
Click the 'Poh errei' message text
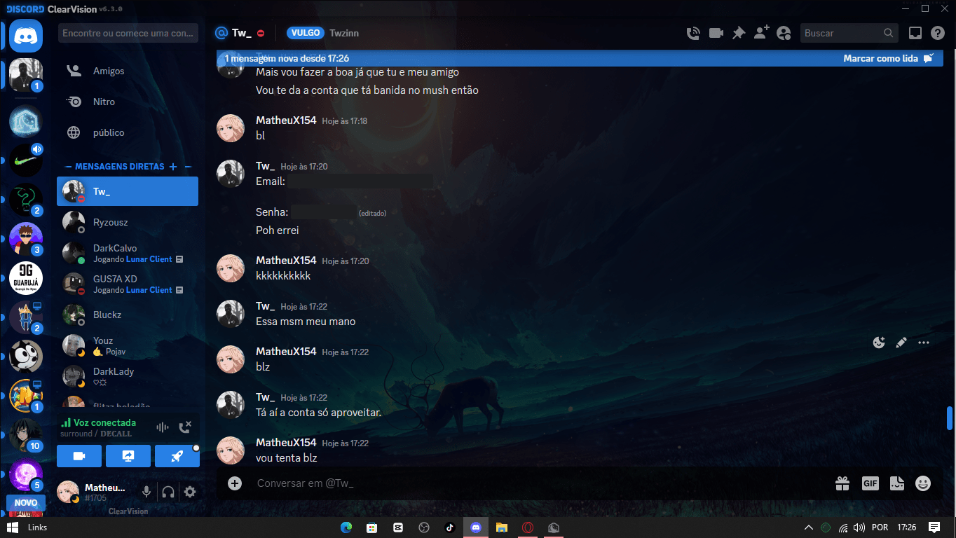pos(278,230)
